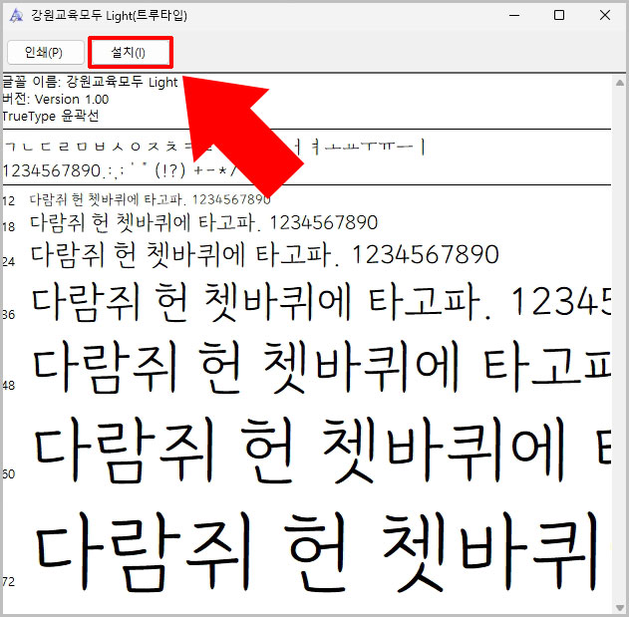Viewport: 629px width, 617px height.
Task: Click the Version 1.00 text line
Action: click(x=56, y=99)
